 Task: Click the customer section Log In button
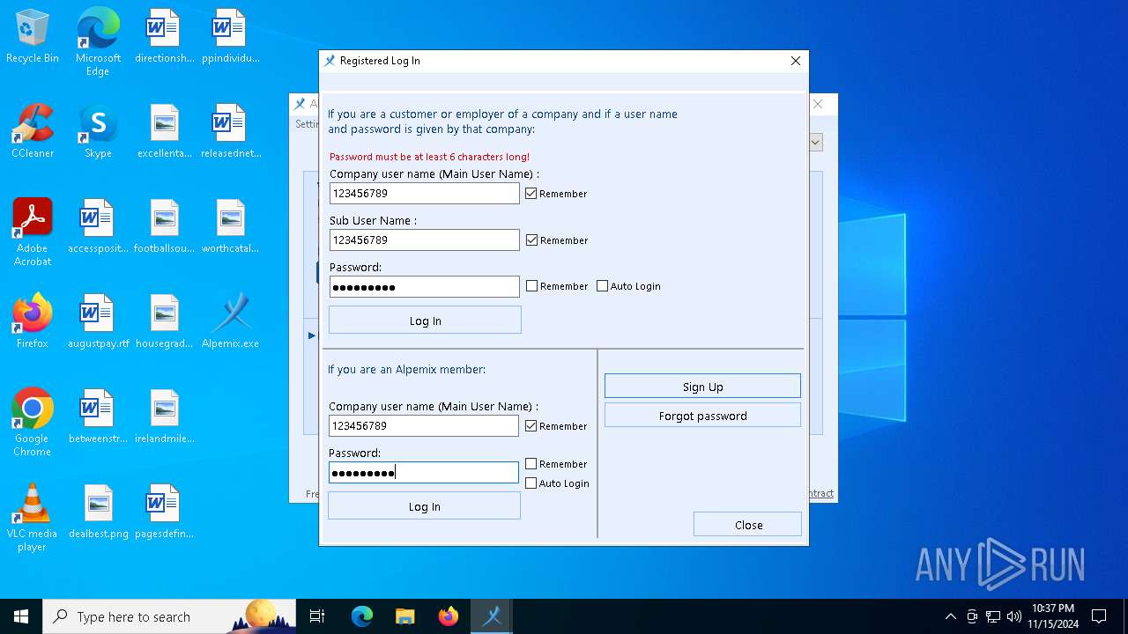coord(425,321)
